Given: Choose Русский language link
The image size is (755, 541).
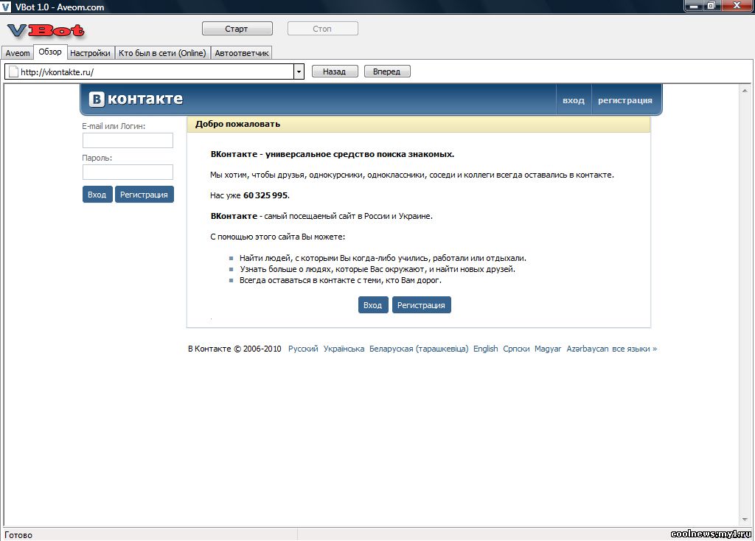Looking at the screenshot, I should click(303, 349).
